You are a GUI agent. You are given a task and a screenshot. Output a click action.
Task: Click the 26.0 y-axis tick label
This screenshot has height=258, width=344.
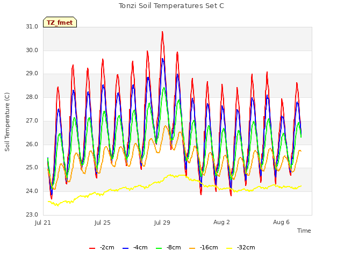point(32,144)
